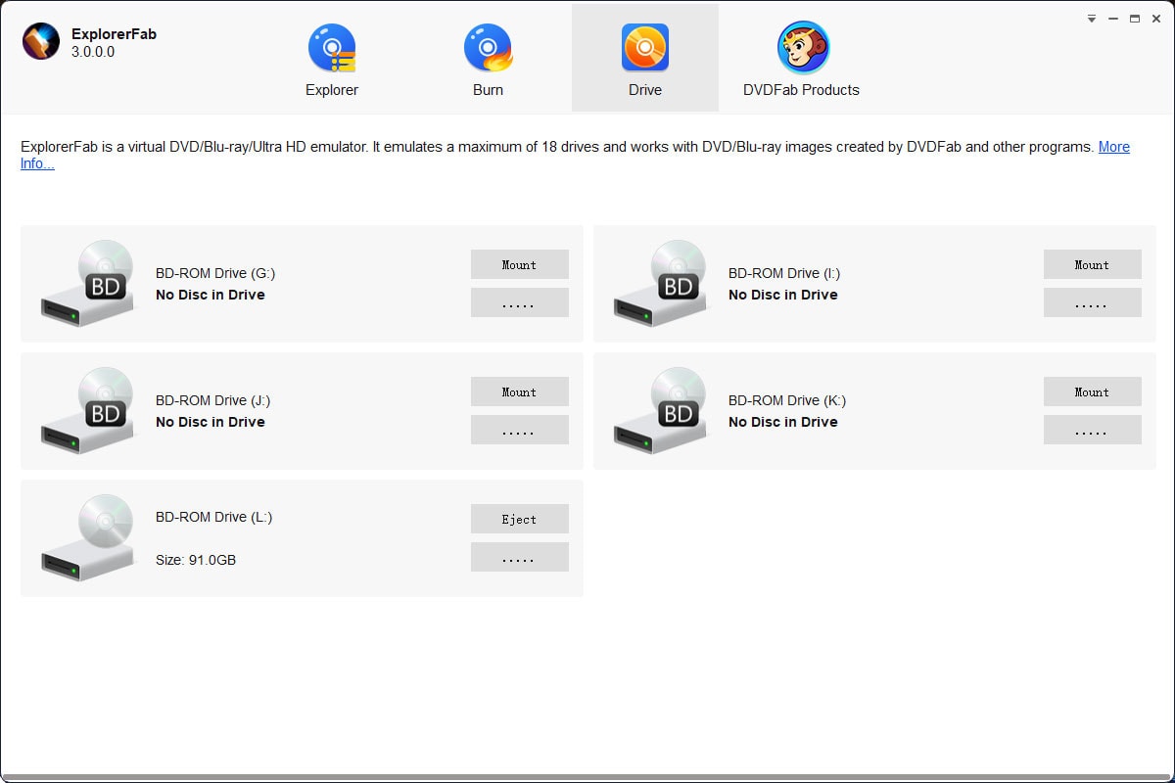The width and height of the screenshot is (1175, 783).
Task: Open the dotted options button for I:
Action: tap(1093, 302)
